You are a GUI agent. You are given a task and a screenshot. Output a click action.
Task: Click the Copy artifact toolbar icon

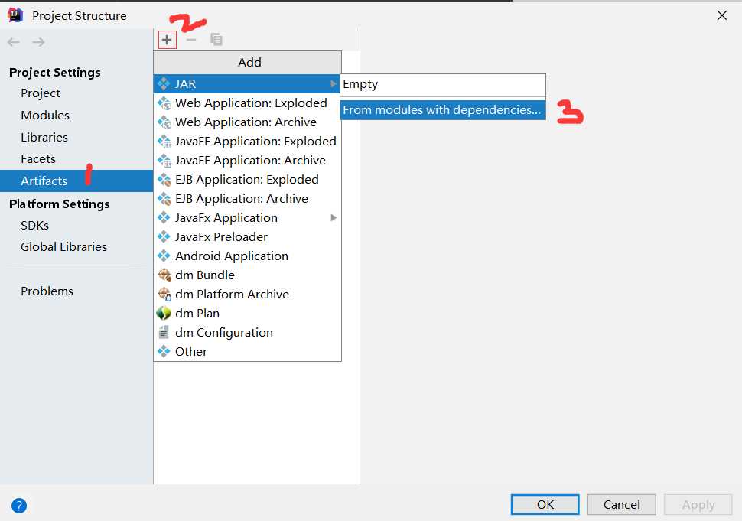[216, 40]
